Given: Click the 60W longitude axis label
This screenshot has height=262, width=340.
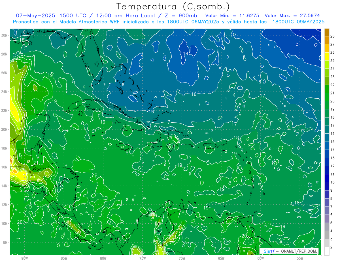Looking at the screenshot, I should [x=261, y=258].
